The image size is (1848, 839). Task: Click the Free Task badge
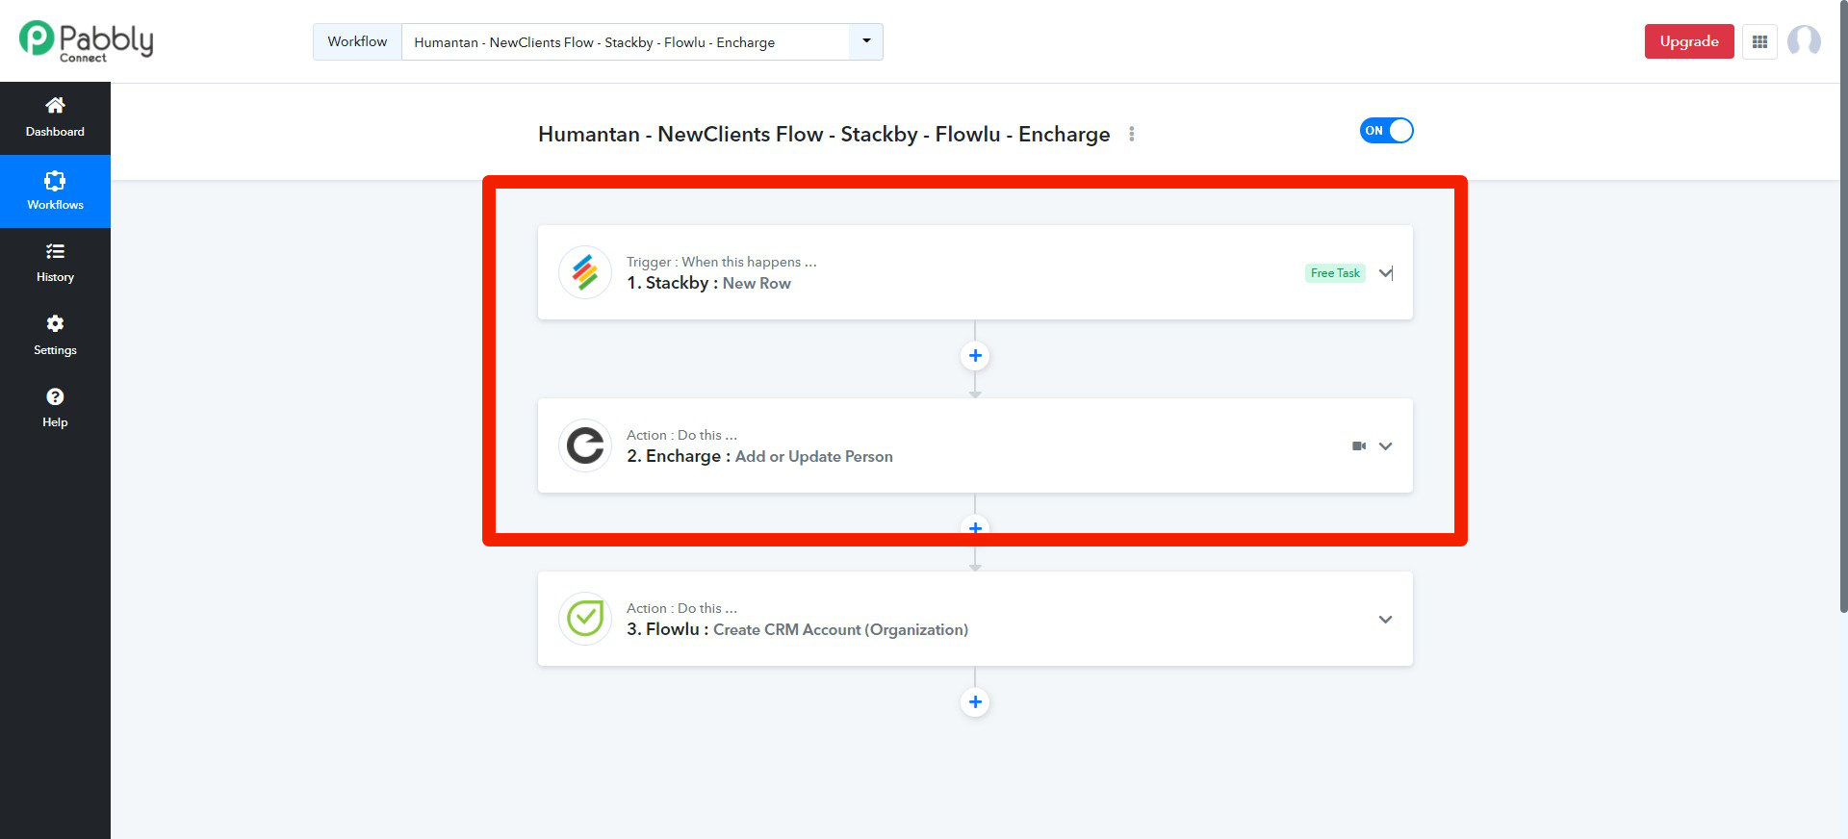tap(1335, 273)
